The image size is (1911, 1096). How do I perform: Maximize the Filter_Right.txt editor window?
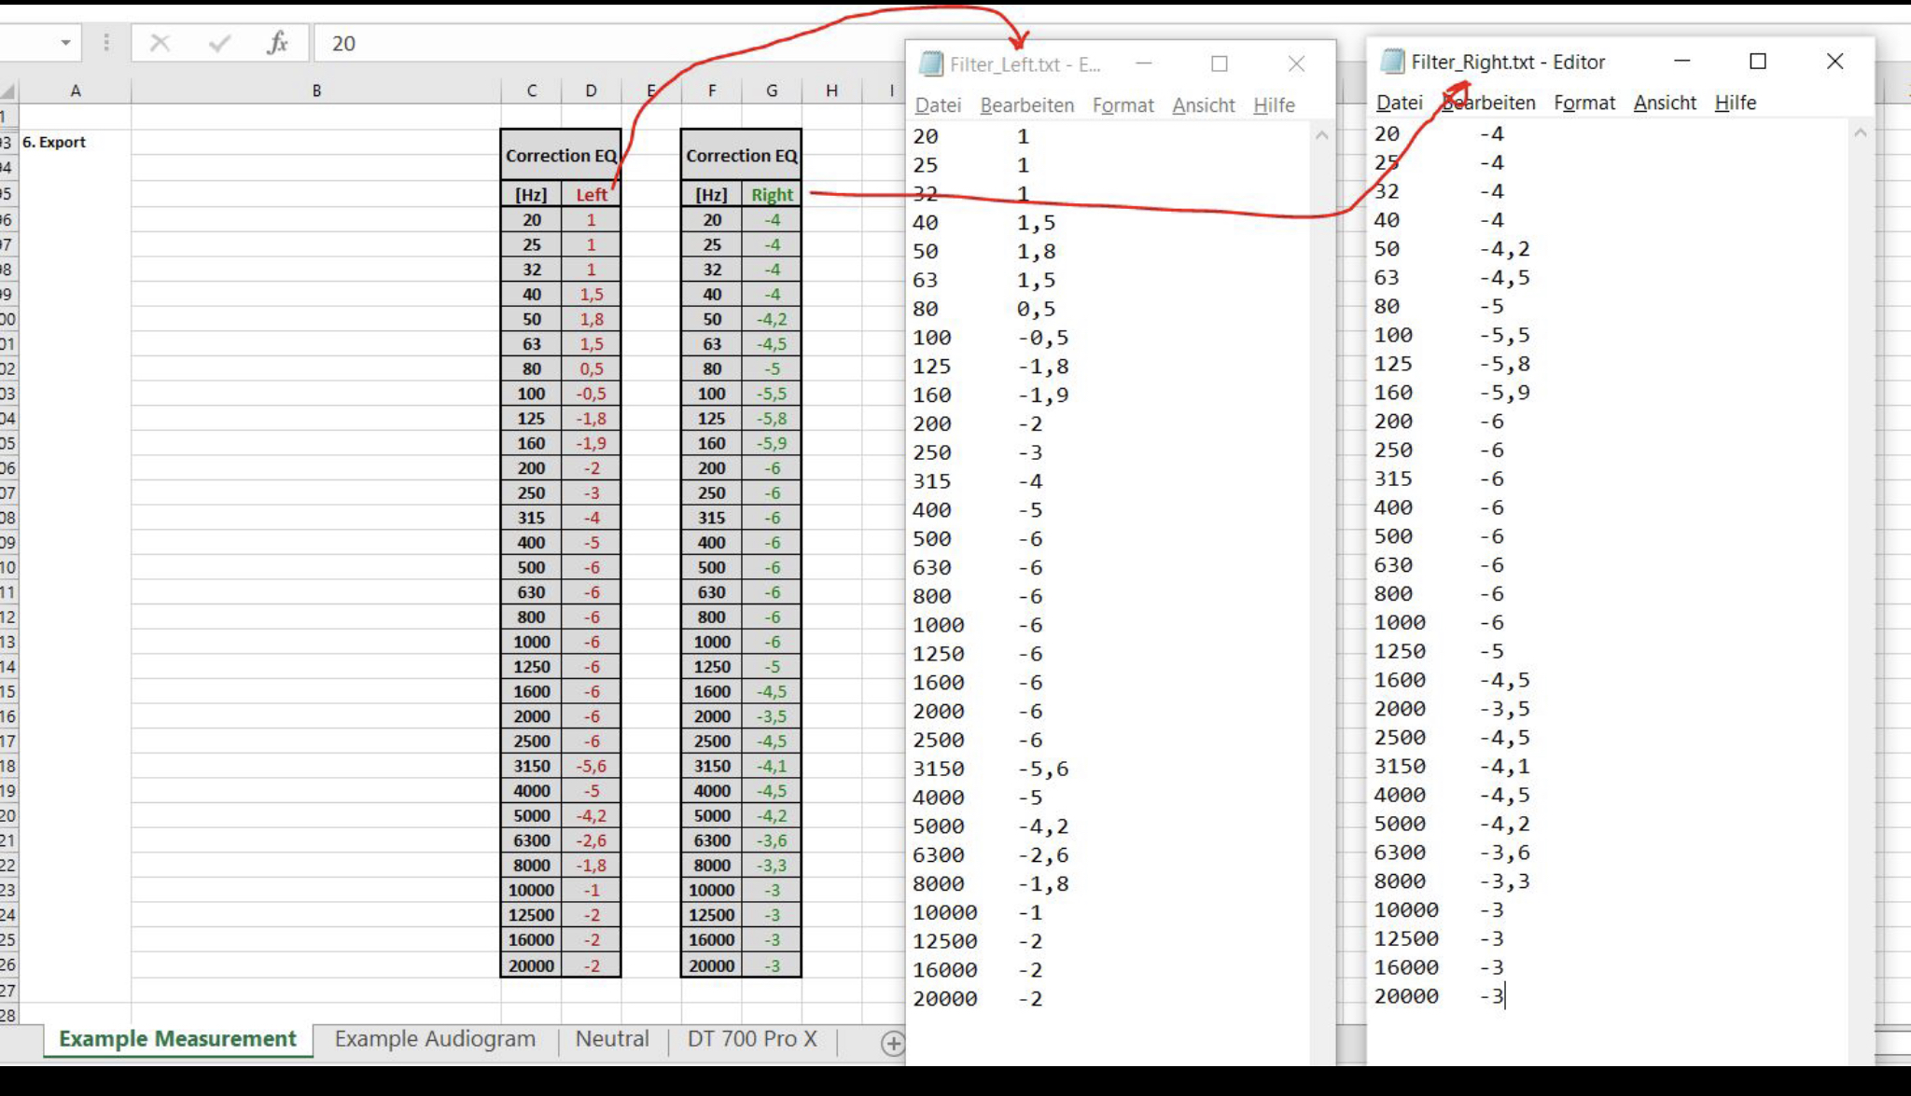pos(1758,61)
